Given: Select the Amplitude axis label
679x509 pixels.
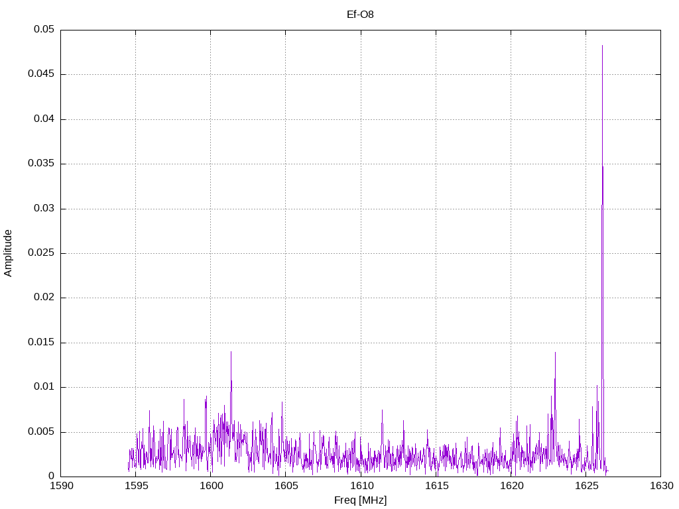Looking at the screenshot, I should pos(8,253).
